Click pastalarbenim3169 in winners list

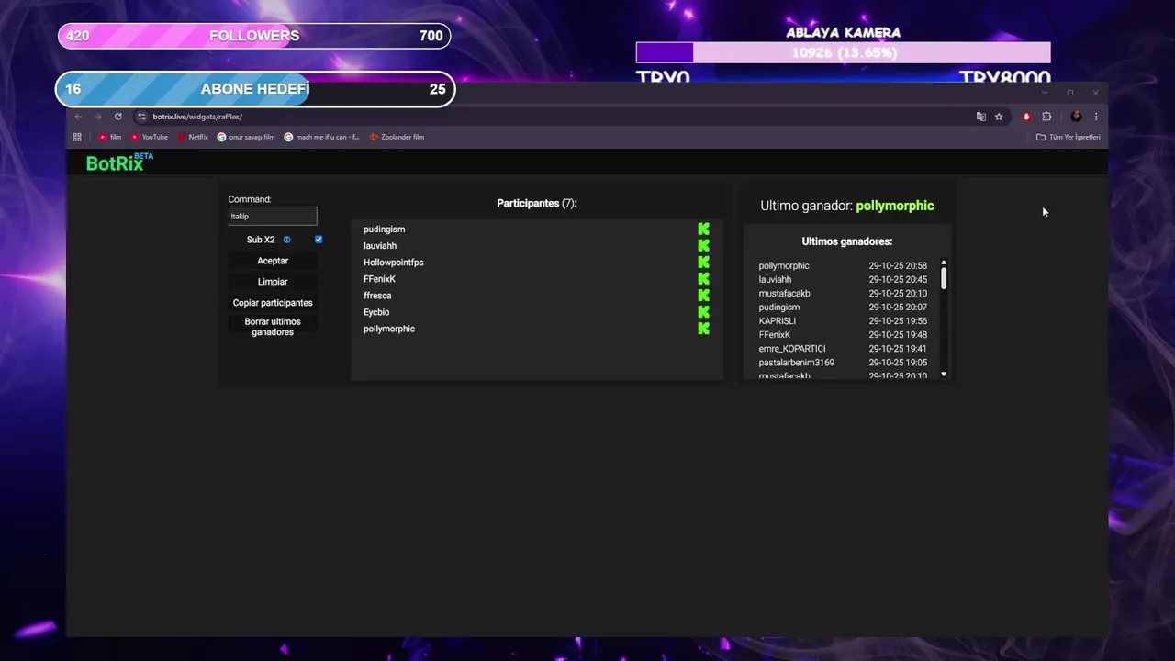pos(797,363)
